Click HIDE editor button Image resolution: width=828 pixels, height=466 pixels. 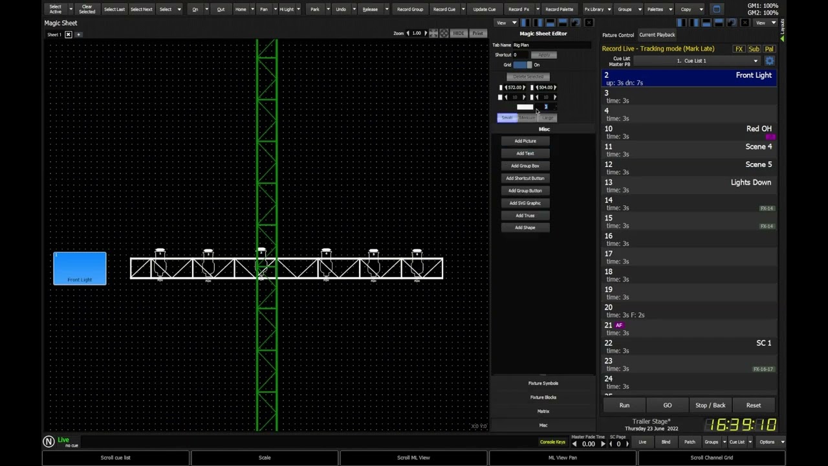click(x=458, y=33)
